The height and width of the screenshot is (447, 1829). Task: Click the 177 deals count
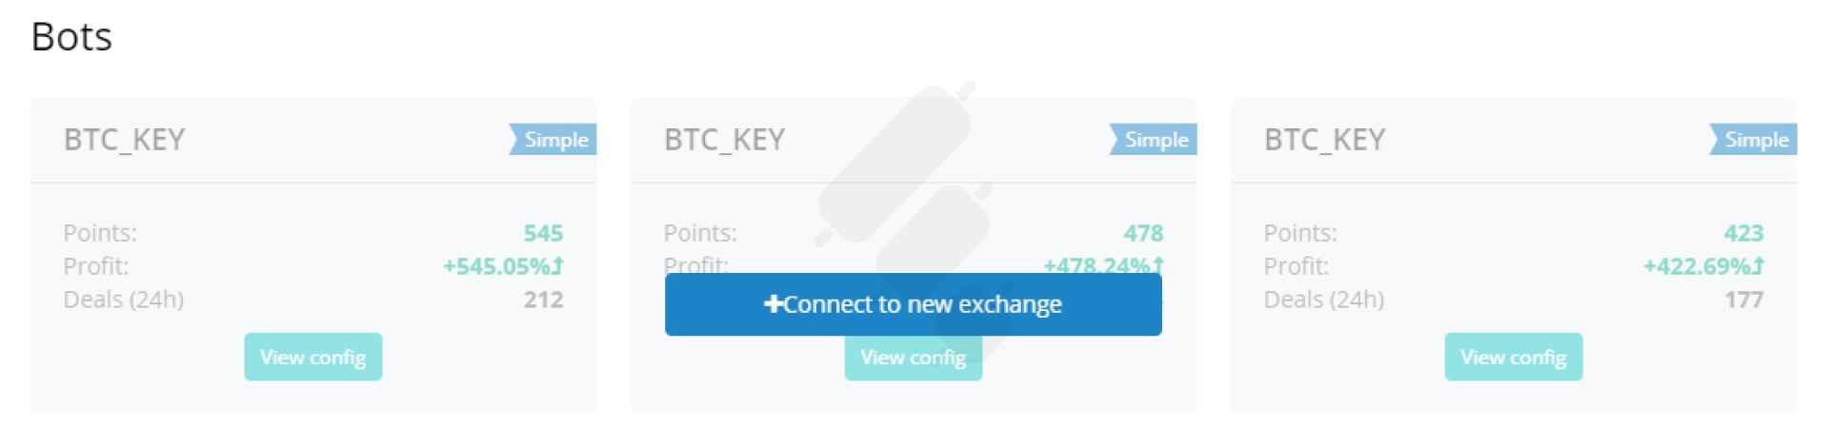pyautogui.click(x=1744, y=300)
